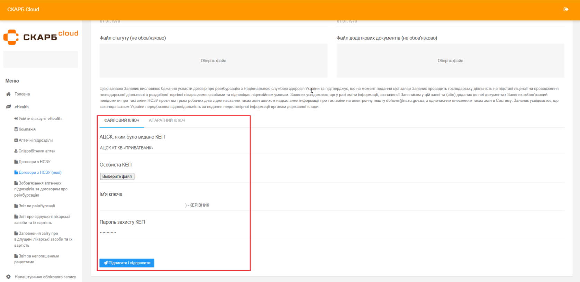The image size is (580, 282).
Task: Switch to the АПАРАТНИЙ КЛЮЧ tab
Action: (x=167, y=120)
